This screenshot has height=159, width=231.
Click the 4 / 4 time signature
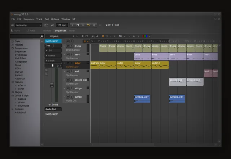[95, 36]
